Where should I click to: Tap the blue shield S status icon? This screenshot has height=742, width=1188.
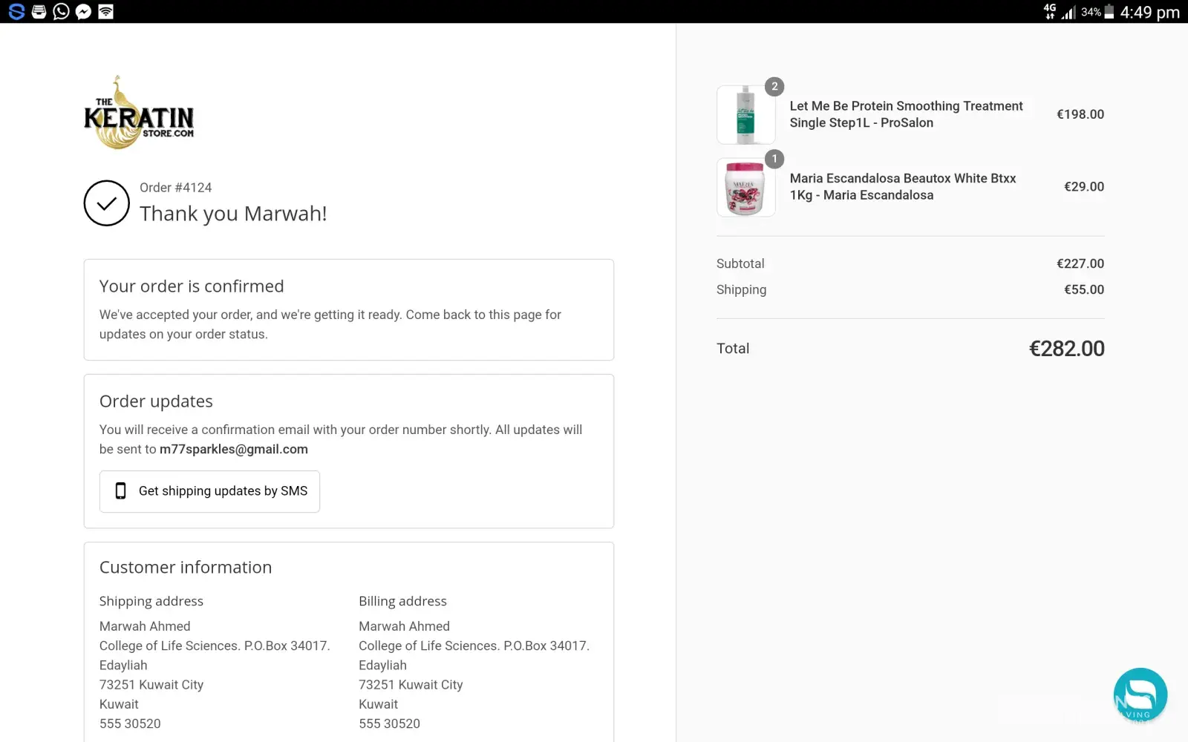click(x=16, y=12)
